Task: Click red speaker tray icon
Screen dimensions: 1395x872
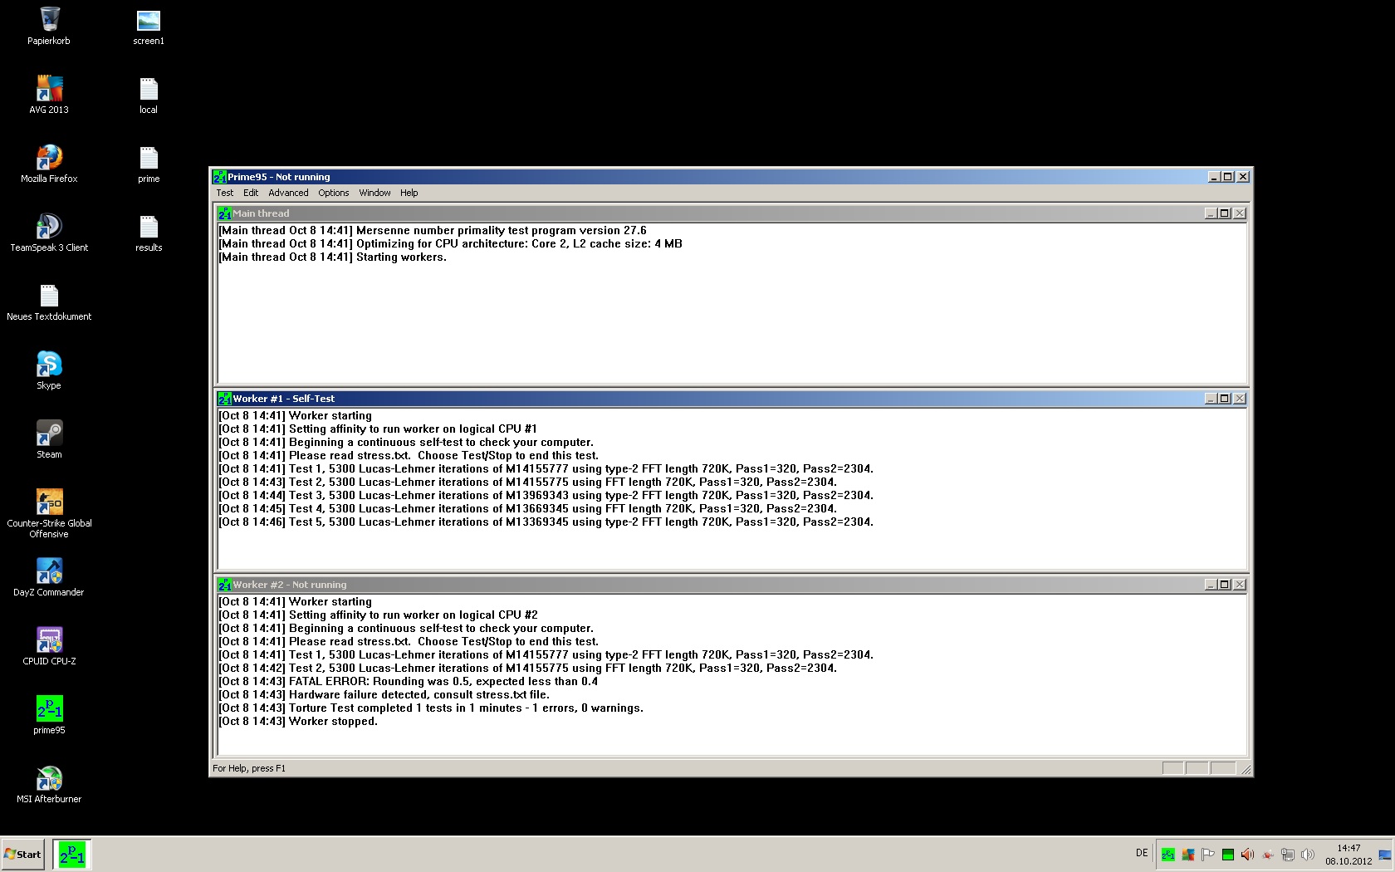Action: (x=1247, y=855)
